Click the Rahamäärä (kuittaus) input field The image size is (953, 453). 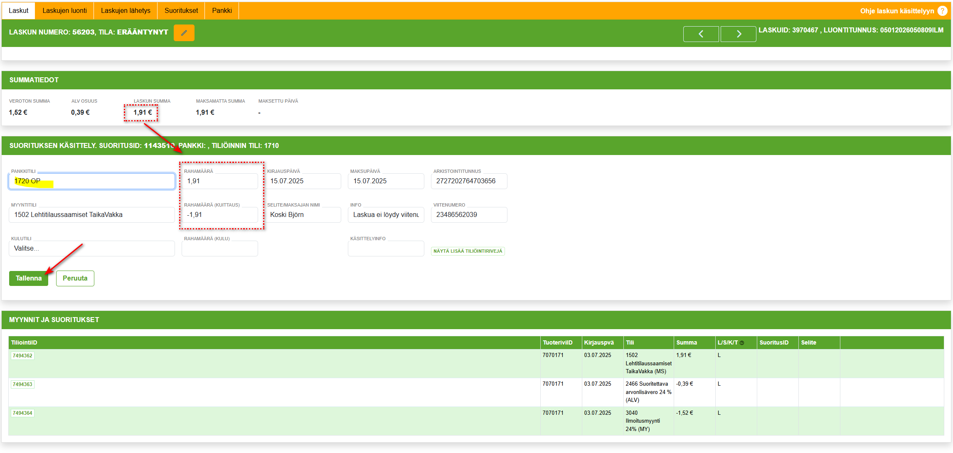coord(220,215)
